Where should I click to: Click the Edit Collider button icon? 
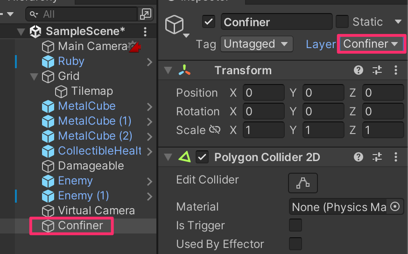(x=302, y=183)
